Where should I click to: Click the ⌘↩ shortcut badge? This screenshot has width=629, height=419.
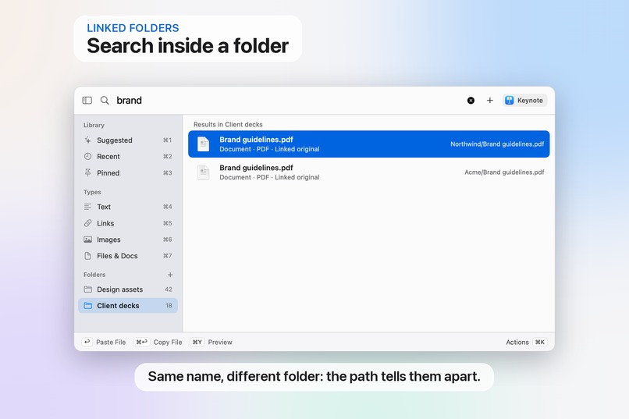point(141,342)
